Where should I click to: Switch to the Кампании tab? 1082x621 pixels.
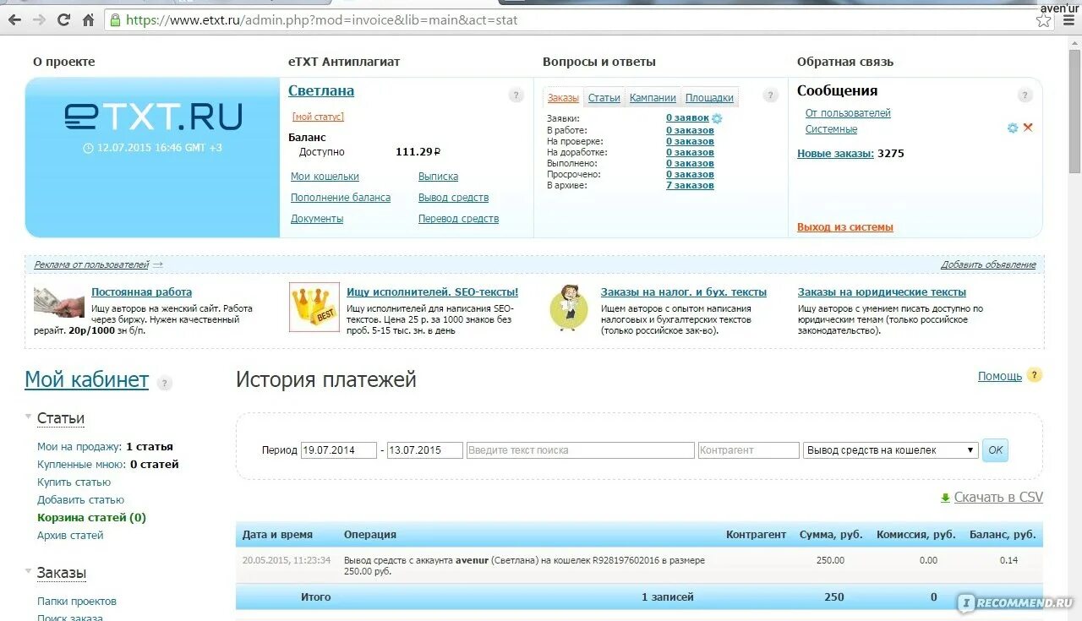click(x=653, y=98)
